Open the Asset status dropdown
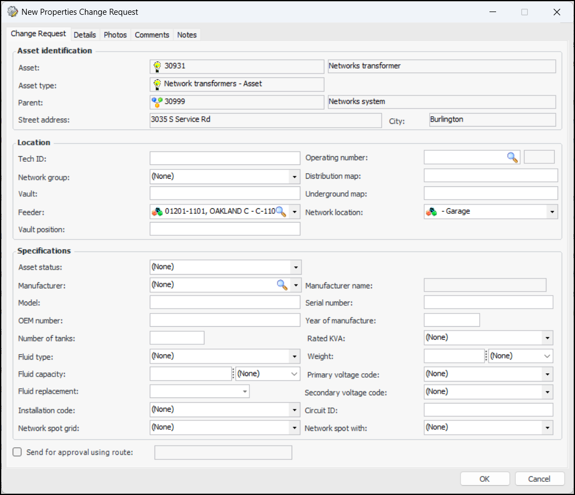Viewport: 575px width, 495px height. [295, 267]
